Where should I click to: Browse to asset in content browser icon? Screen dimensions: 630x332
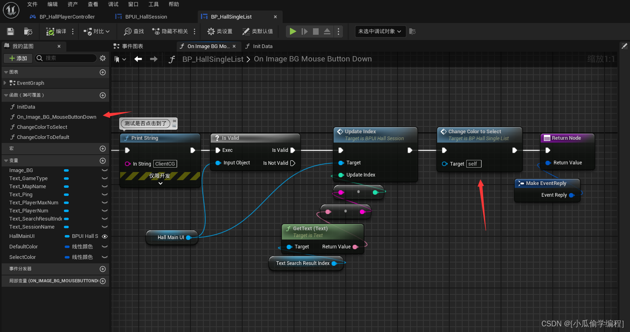pyautogui.click(x=28, y=32)
